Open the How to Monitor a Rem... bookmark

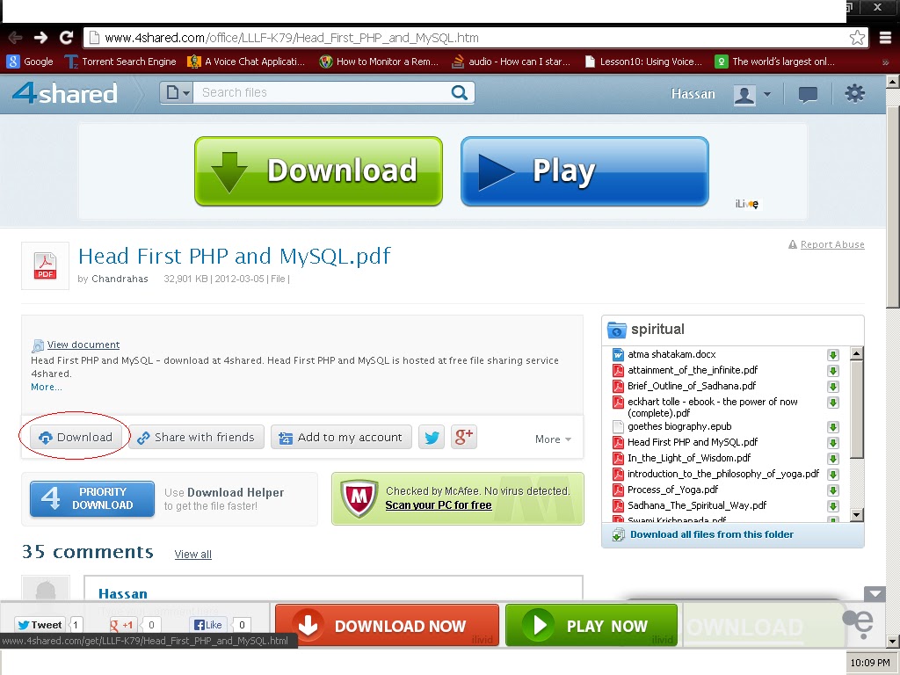379,62
